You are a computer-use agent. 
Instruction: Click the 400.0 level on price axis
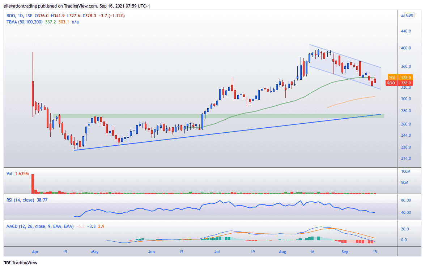click(x=406, y=48)
